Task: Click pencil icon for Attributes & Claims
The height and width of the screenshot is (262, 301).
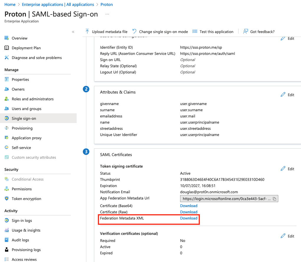Action: pos(283,94)
